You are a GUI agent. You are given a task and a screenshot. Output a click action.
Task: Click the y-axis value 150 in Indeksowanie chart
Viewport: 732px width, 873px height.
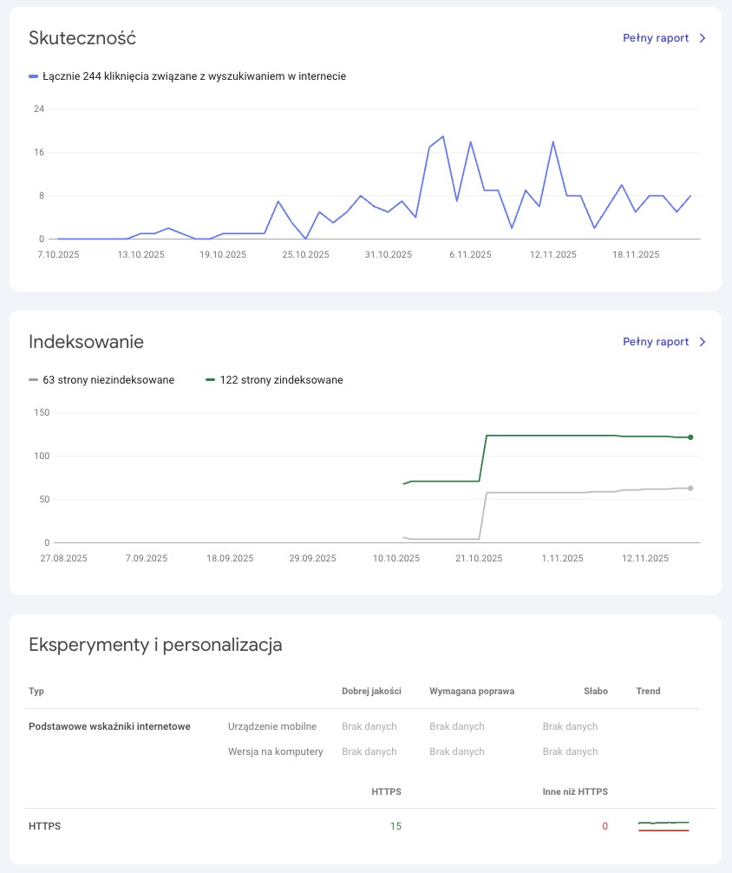(x=42, y=412)
